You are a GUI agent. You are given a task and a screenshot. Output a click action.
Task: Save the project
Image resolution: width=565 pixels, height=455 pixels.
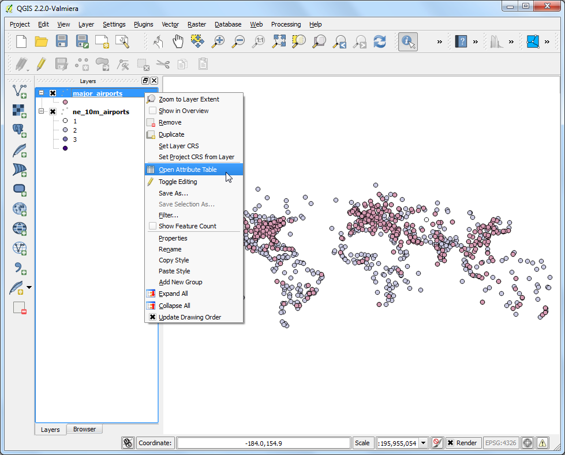point(62,42)
